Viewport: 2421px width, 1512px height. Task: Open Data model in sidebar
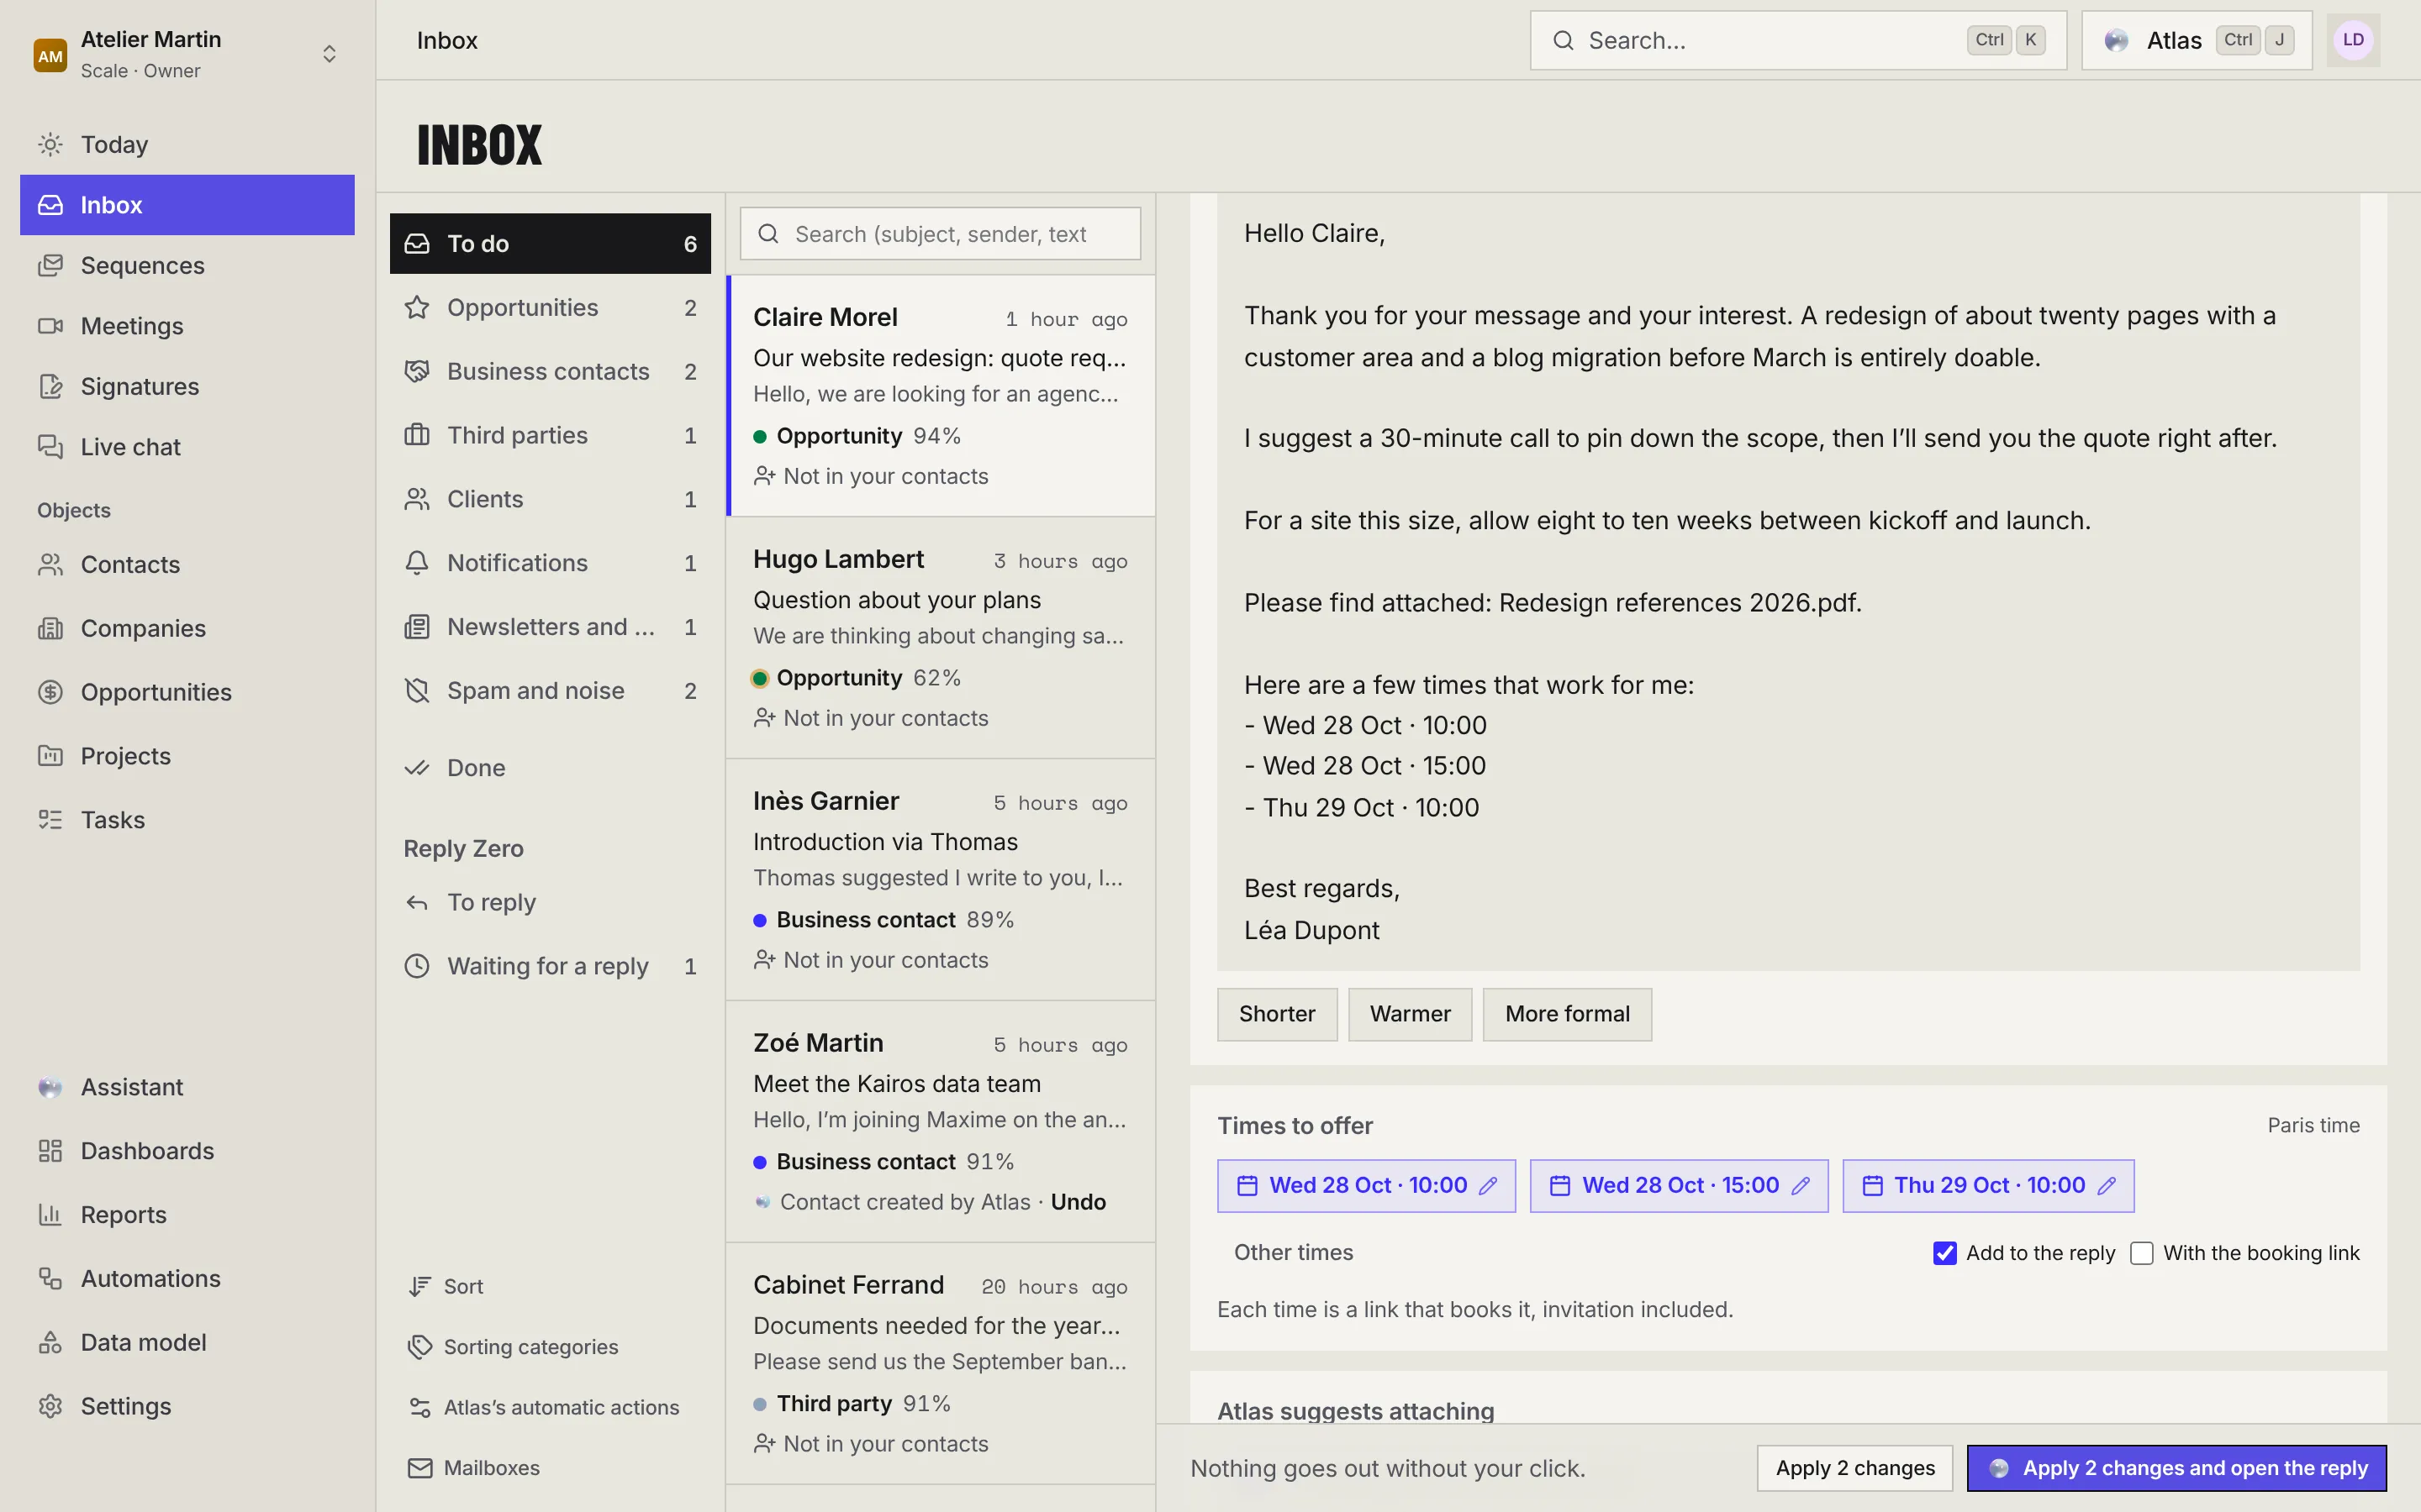(x=187, y=1342)
